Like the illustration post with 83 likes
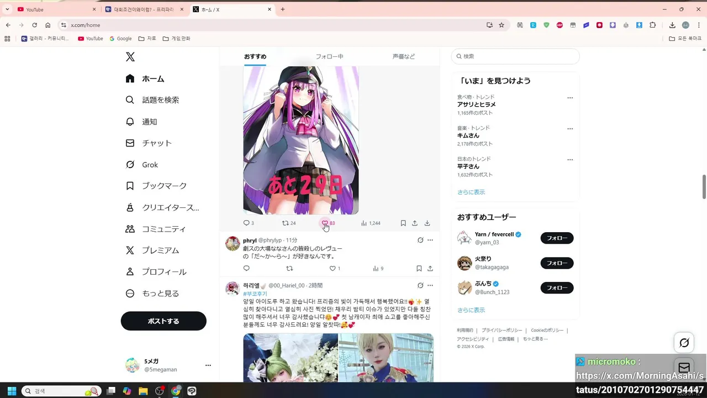Viewport: 707px width, 398px height. click(328, 223)
